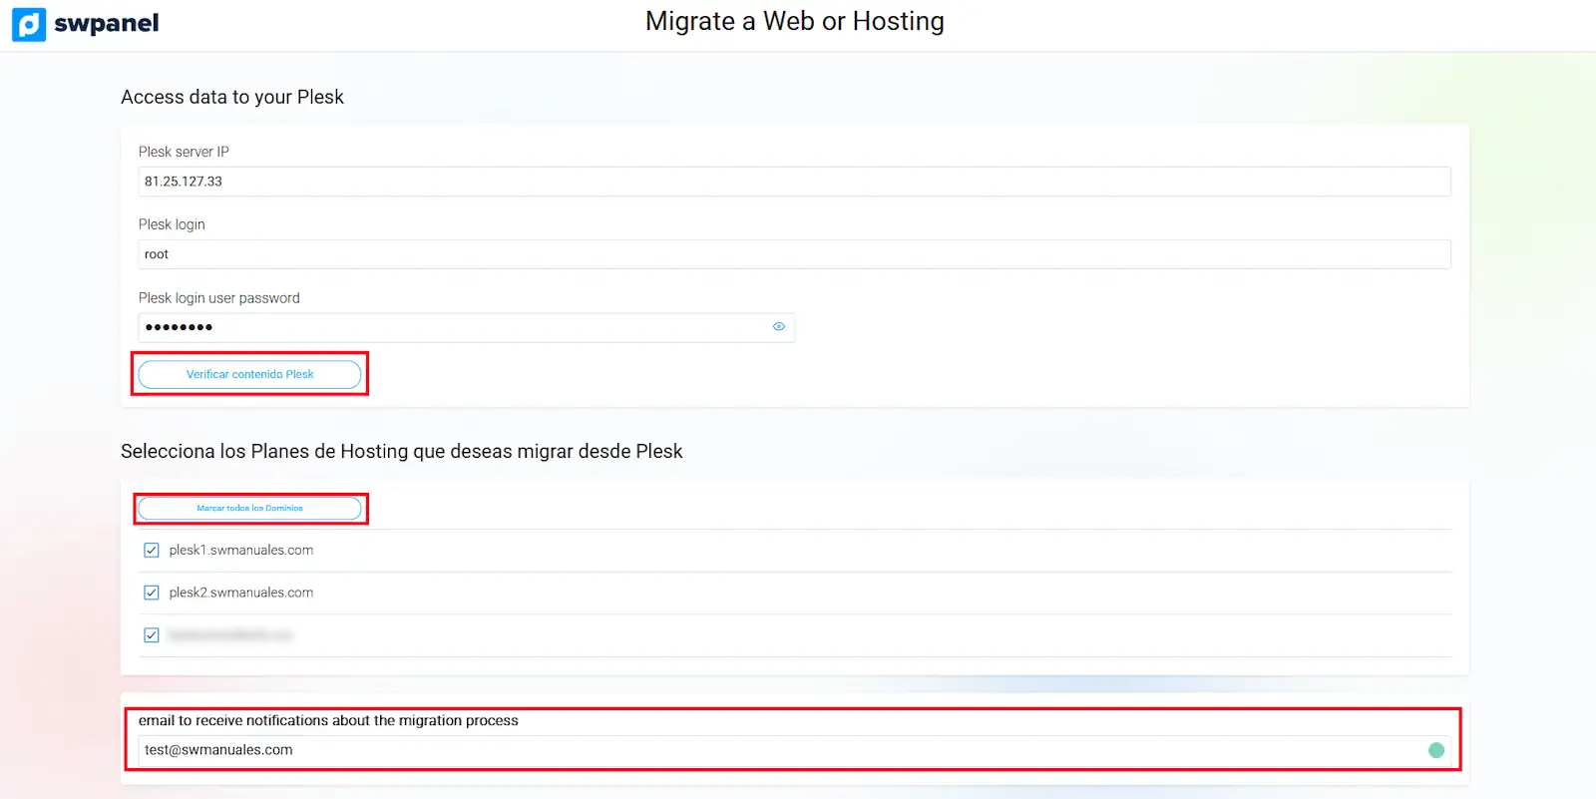Show the Plesk password with eye icon
The height and width of the screenshot is (799, 1596).
click(779, 327)
